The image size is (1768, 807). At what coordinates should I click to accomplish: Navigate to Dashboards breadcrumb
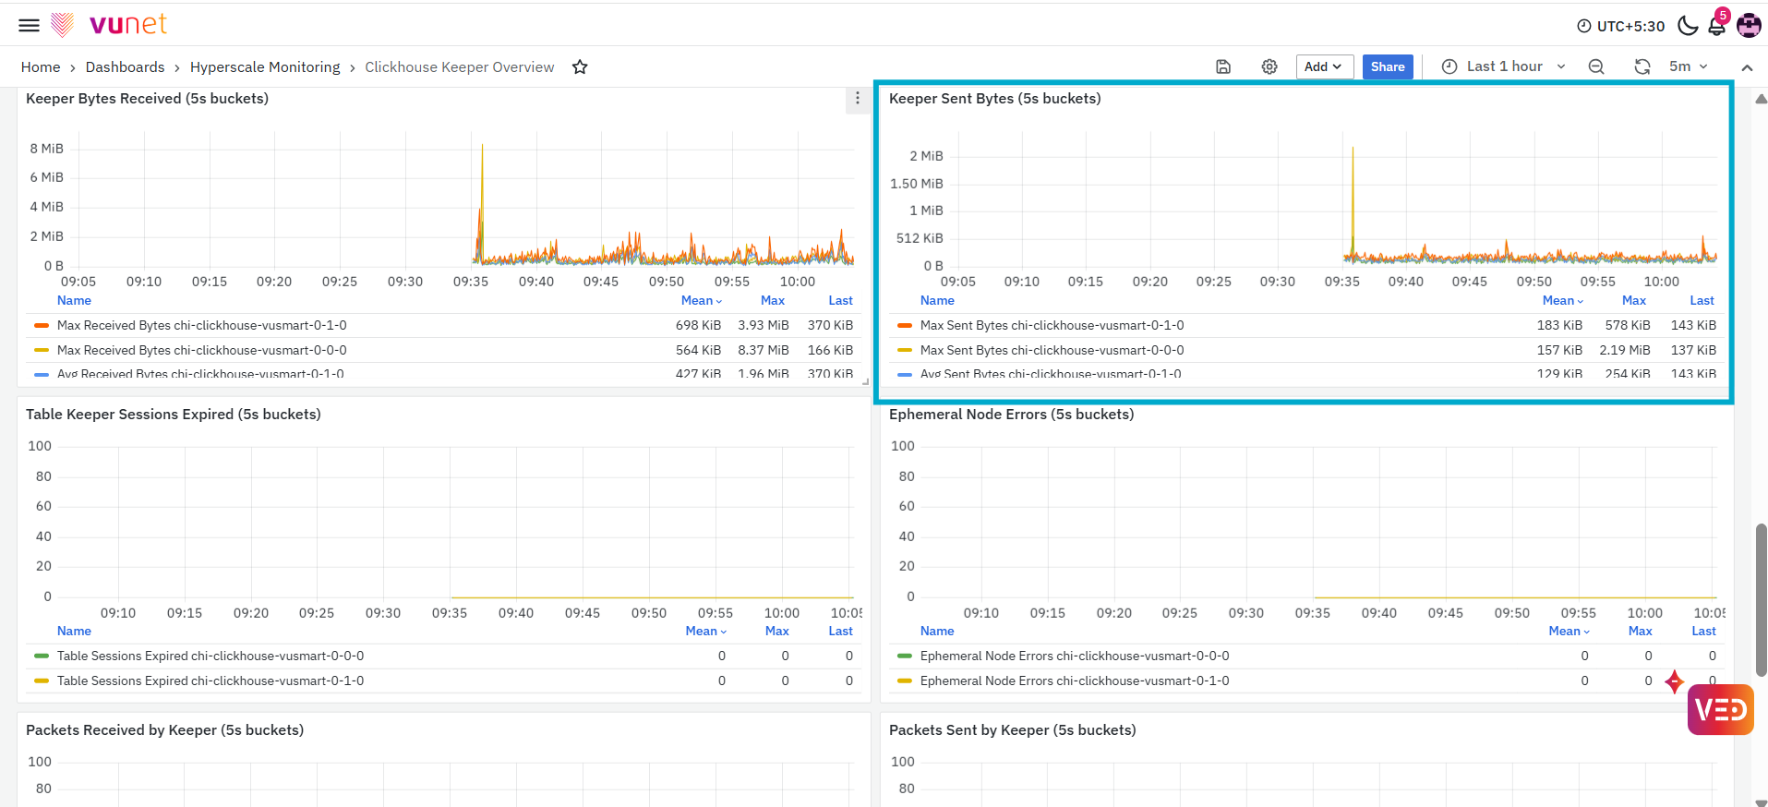125,66
